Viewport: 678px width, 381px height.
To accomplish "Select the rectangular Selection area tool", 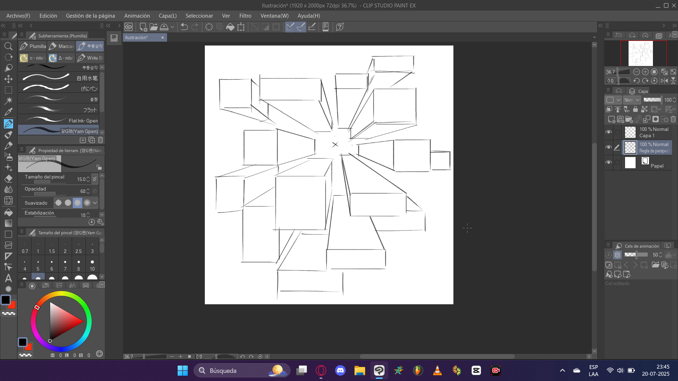I will pos(8,90).
